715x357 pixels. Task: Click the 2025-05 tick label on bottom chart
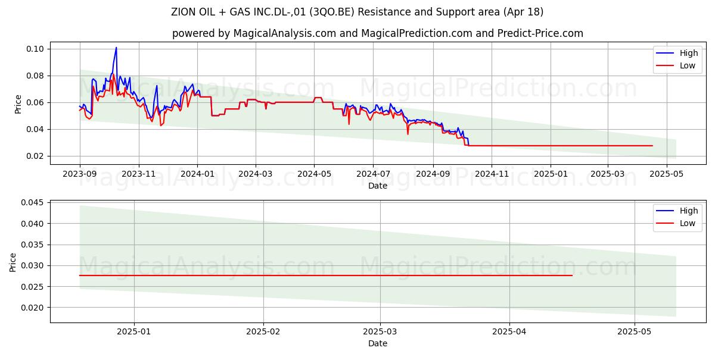pos(635,331)
